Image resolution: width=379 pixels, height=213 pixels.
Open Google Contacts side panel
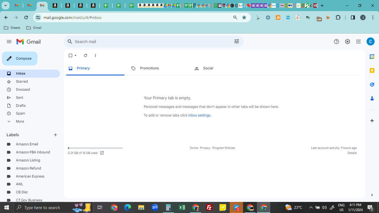click(x=372, y=98)
